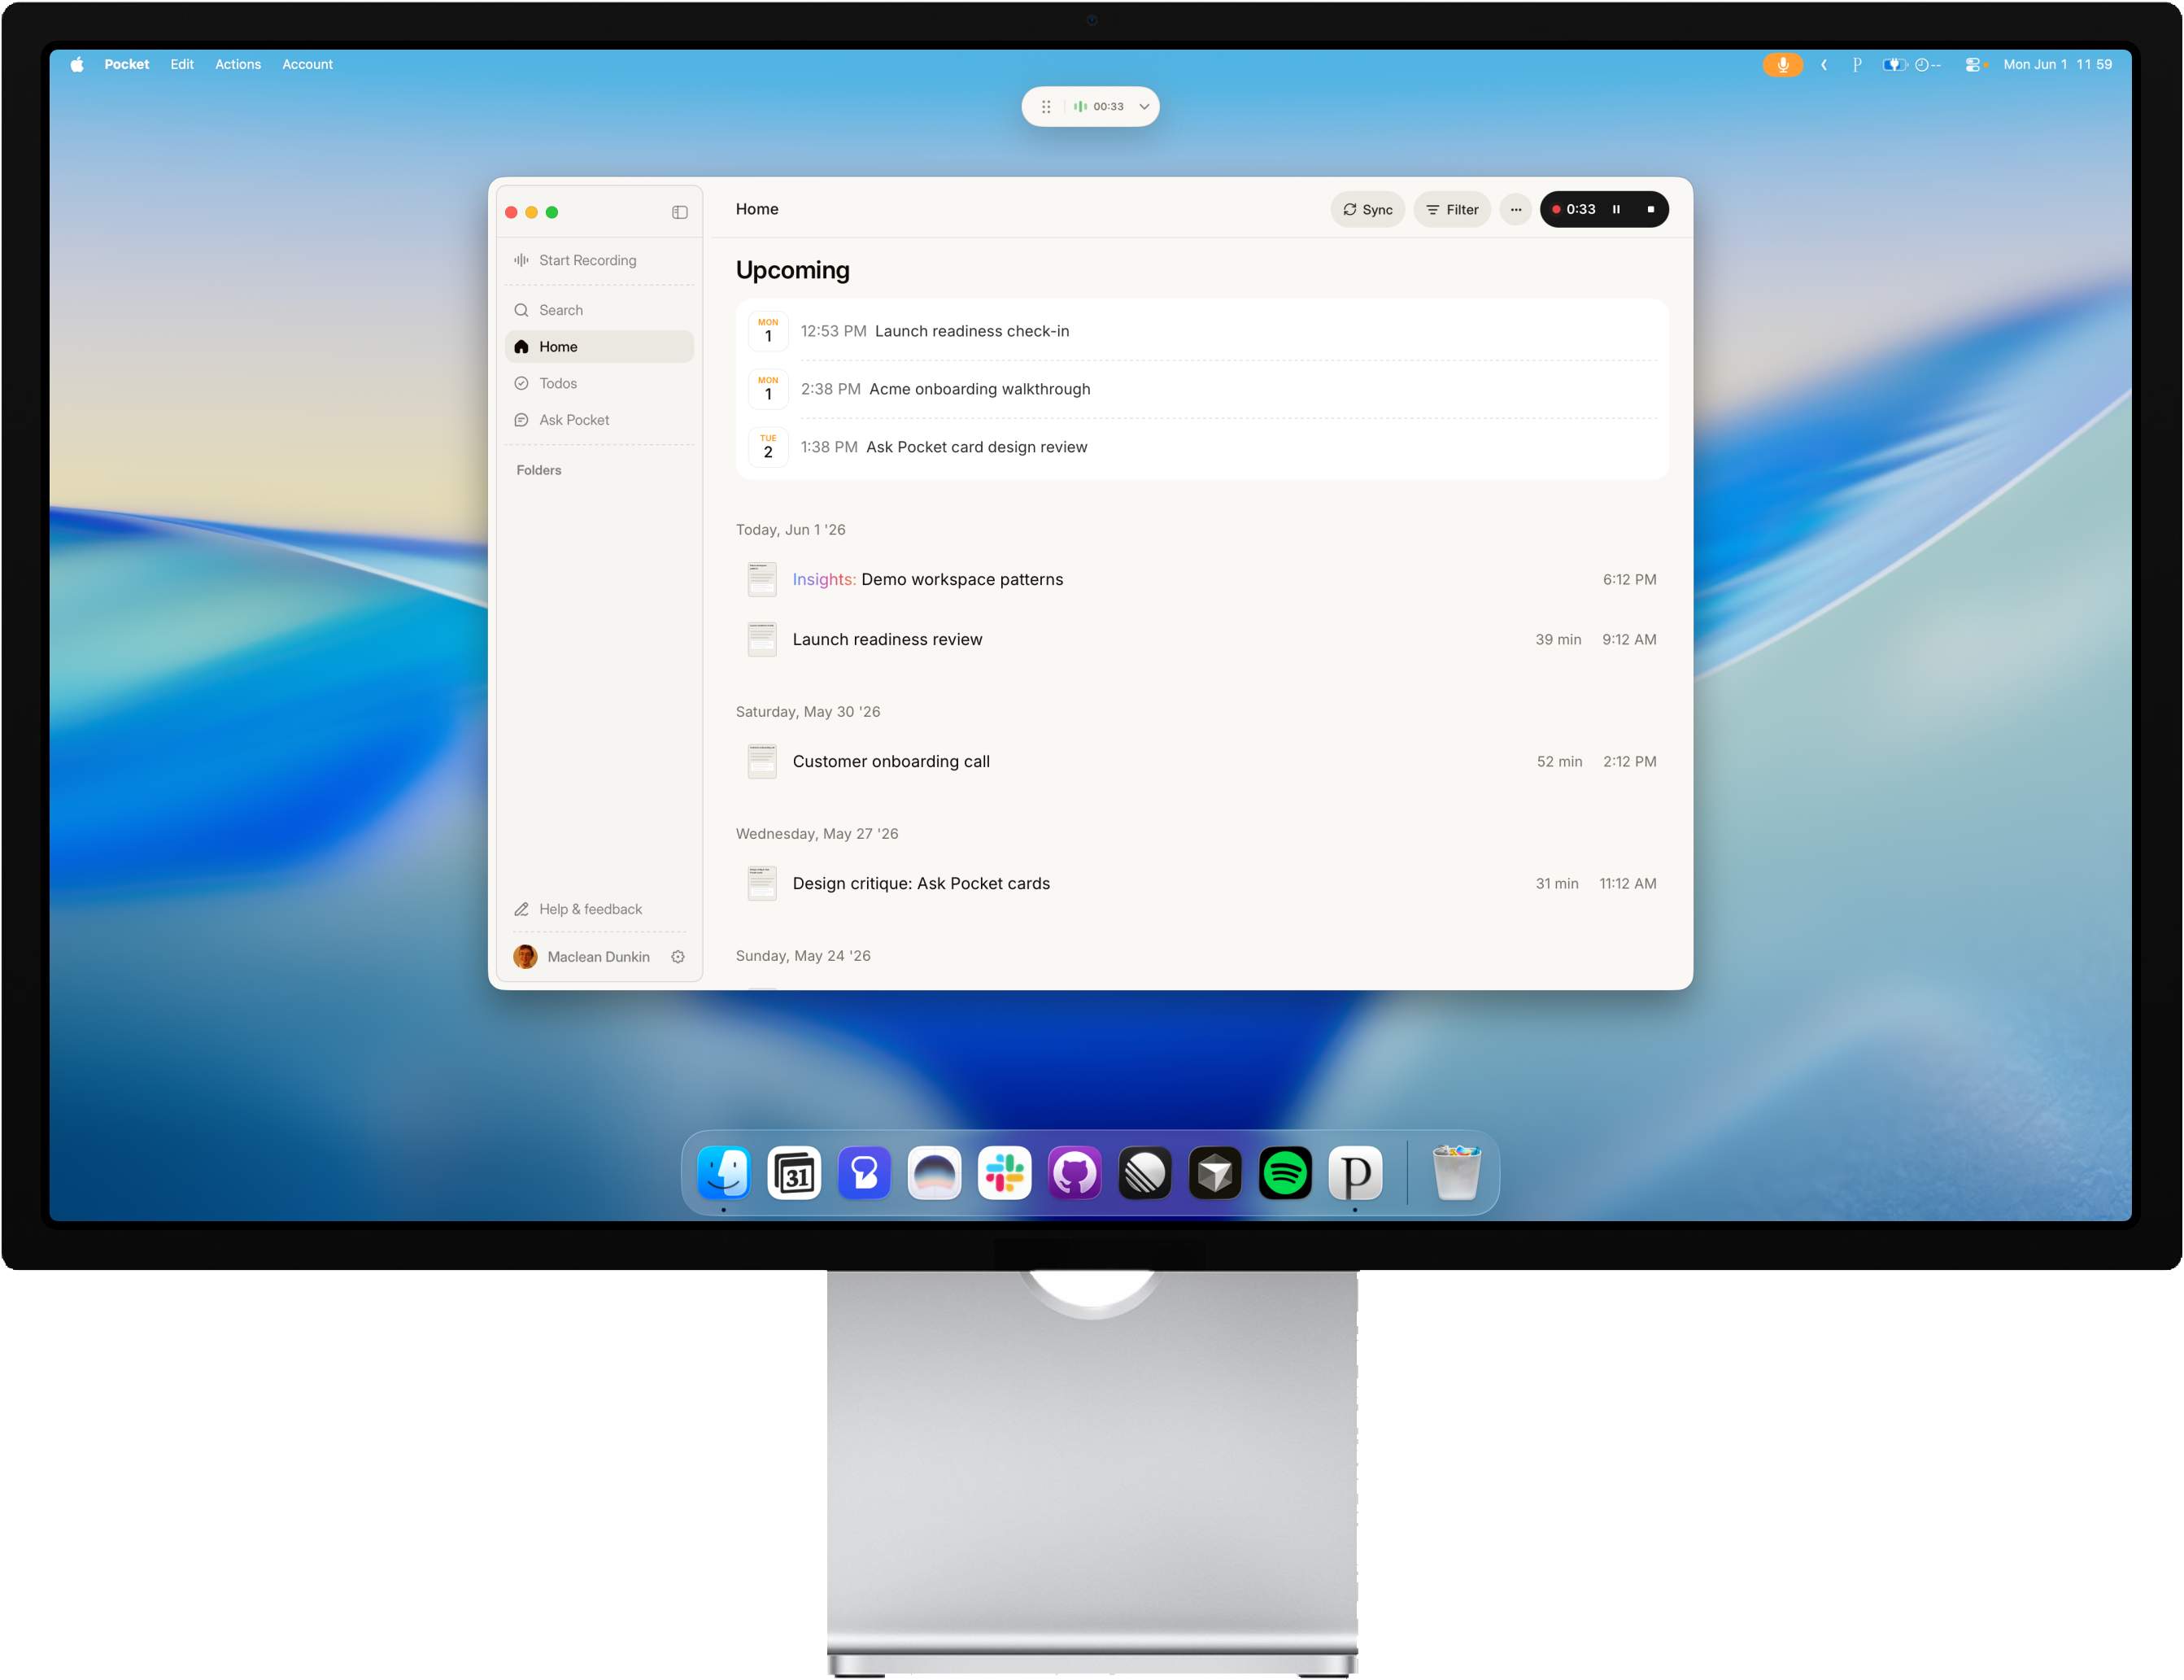Open the Account menu
Screen dimensions: 2184x1680
[307, 64]
